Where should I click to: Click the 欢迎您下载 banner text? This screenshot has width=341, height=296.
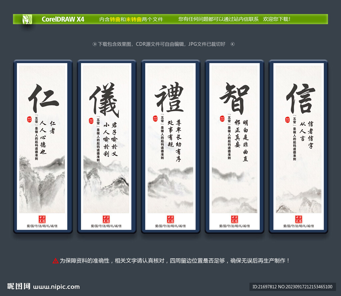pos(277,19)
